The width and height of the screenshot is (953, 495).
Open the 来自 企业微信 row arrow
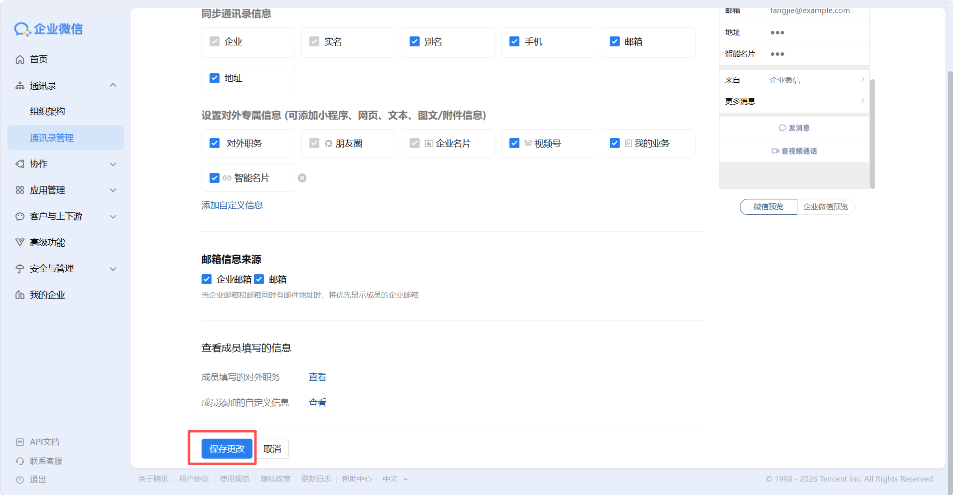pyautogui.click(x=862, y=80)
